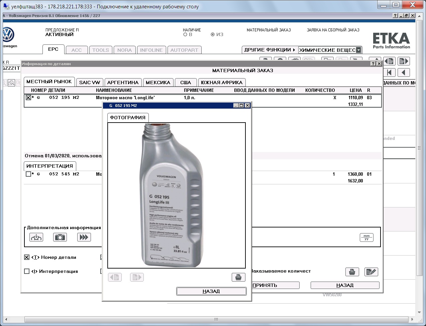The height and width of the screenshot is (326, 426).
Task: Click ЗАЯВКА НА СБОРНЫЙ ЗАКАЗ
Action: coord(333,30)
